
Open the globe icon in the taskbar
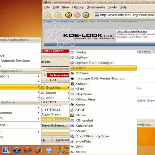(49, 150)
